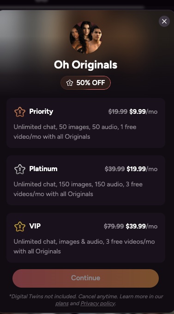
Task: Open the plans link in the footer
Action: point(62,303)
